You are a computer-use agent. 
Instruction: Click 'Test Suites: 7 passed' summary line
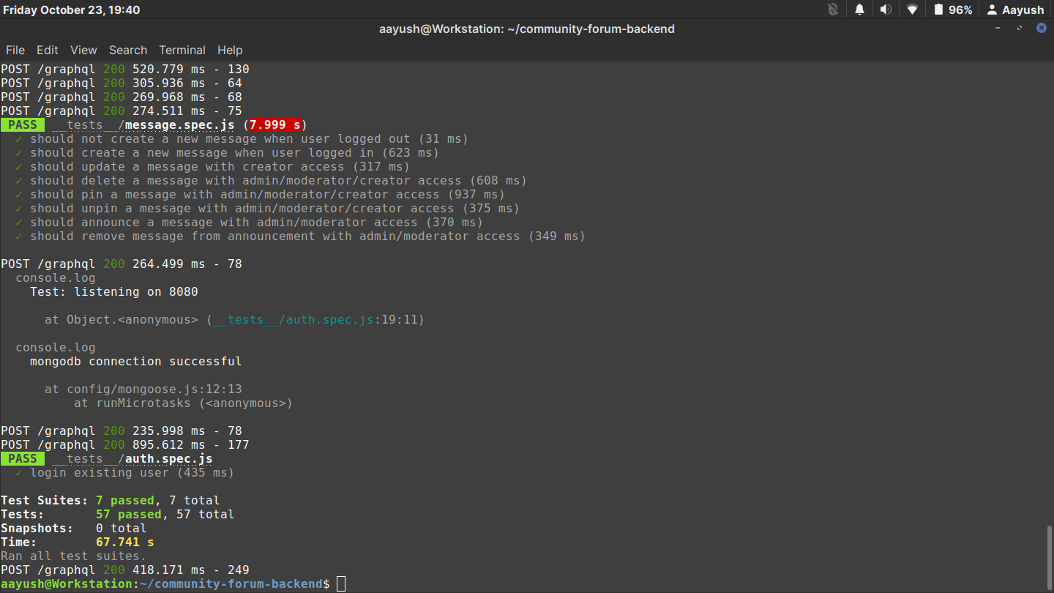point(110,501)
